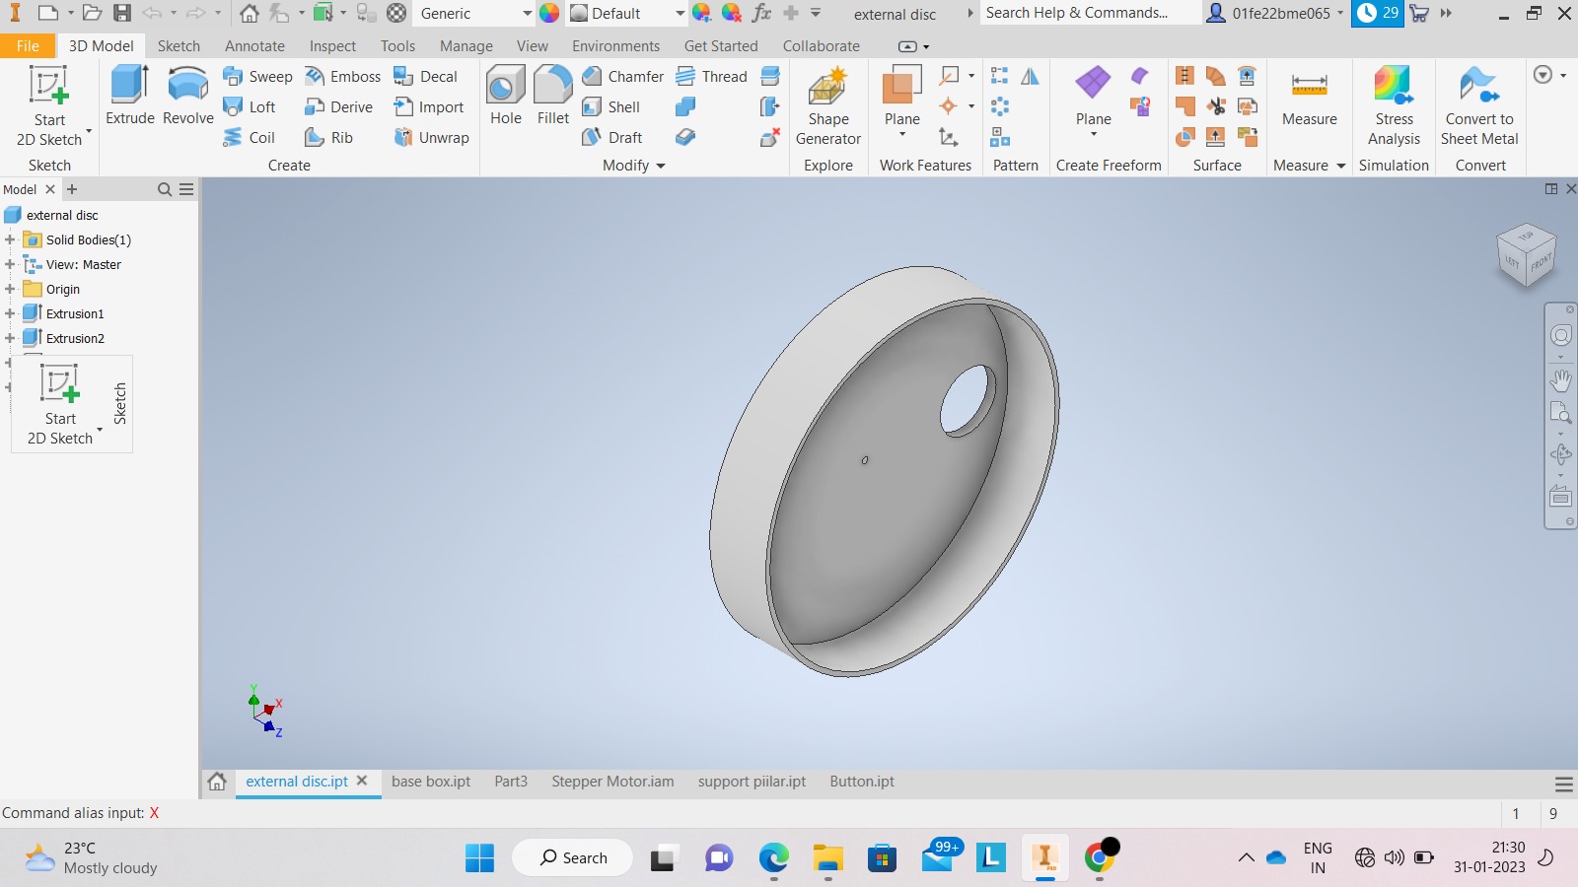Select the Fillet tool
Screen dimensions: 1578x887
[553, 97]
